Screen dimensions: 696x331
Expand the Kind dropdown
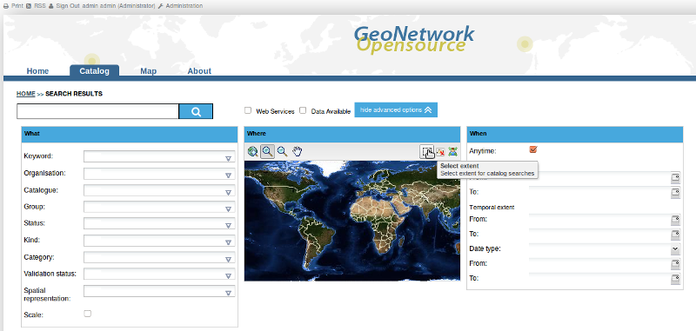click(x=228, y=242)
